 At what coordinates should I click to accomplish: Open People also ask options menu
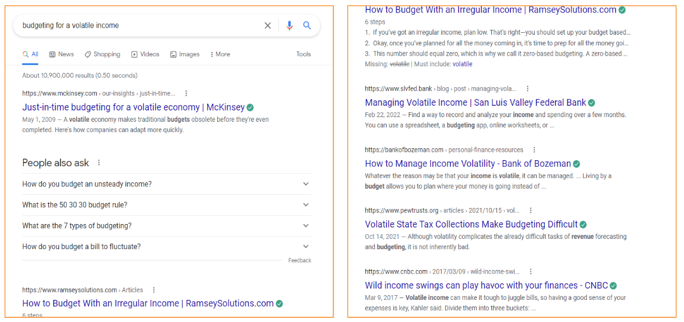(x=99, y=162)
